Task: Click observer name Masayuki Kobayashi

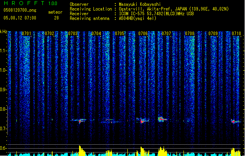Action: point(140,4)
